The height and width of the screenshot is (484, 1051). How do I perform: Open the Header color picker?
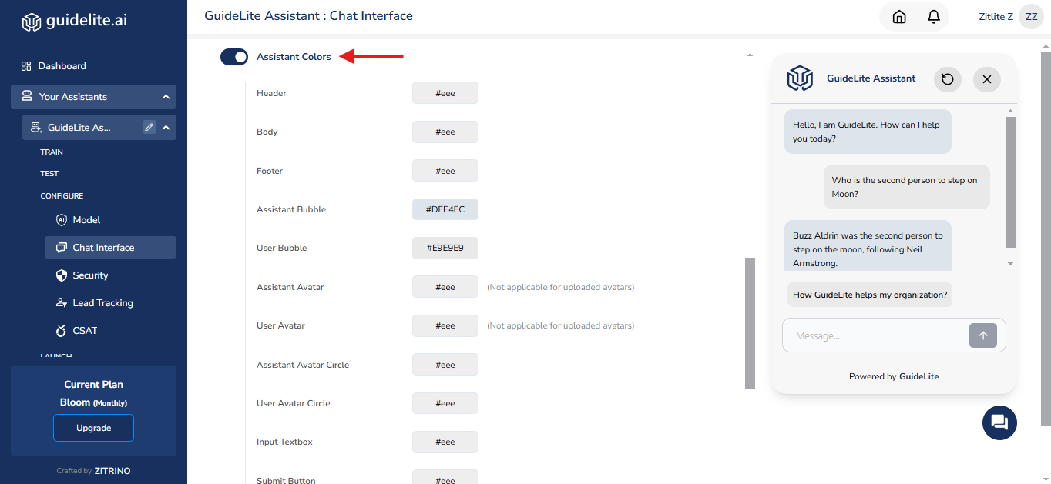pos(445,93)
